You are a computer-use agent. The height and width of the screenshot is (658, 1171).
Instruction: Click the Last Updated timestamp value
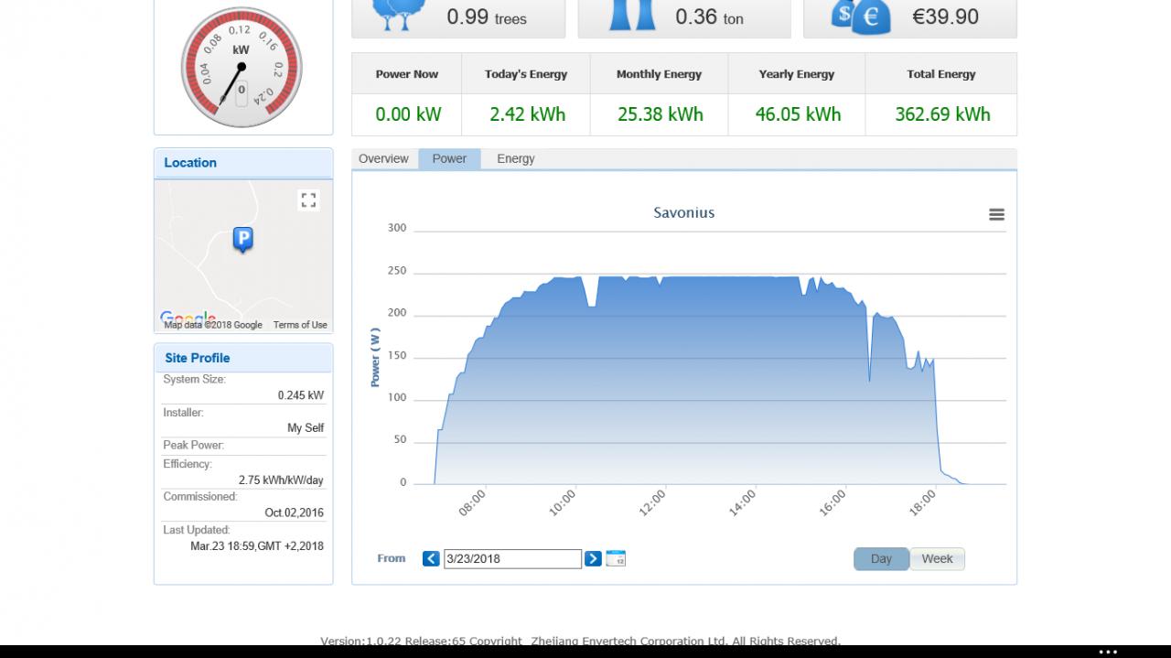257,546
